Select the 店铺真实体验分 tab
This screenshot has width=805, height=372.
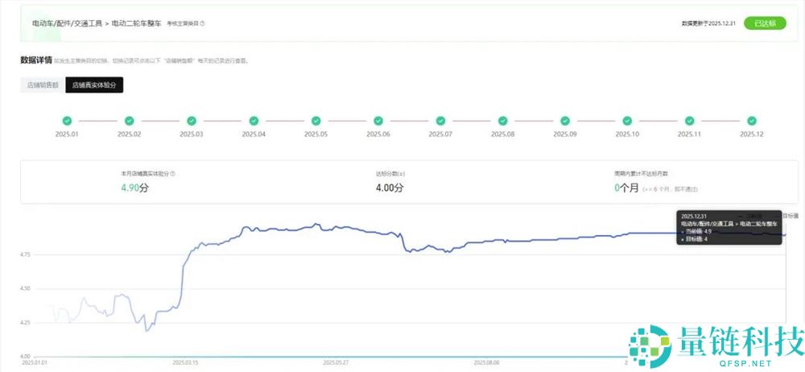94,84
